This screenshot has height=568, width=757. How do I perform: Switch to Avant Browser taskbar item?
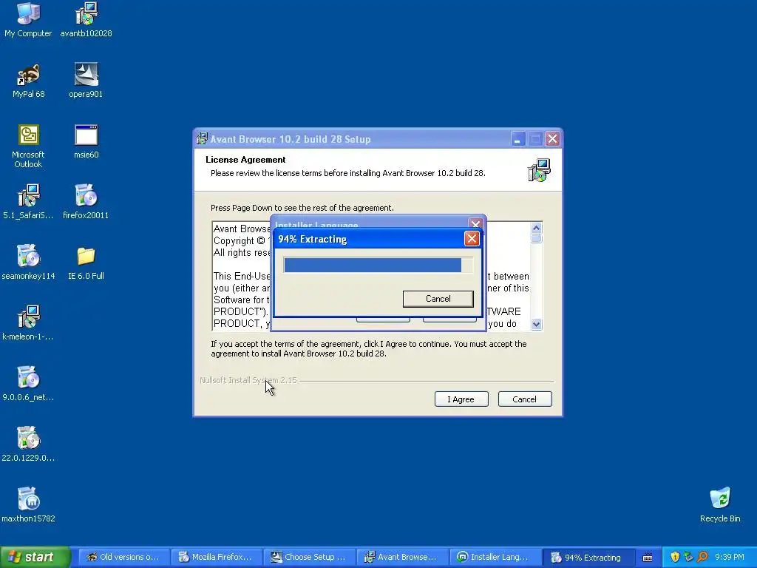click(401, 557)
